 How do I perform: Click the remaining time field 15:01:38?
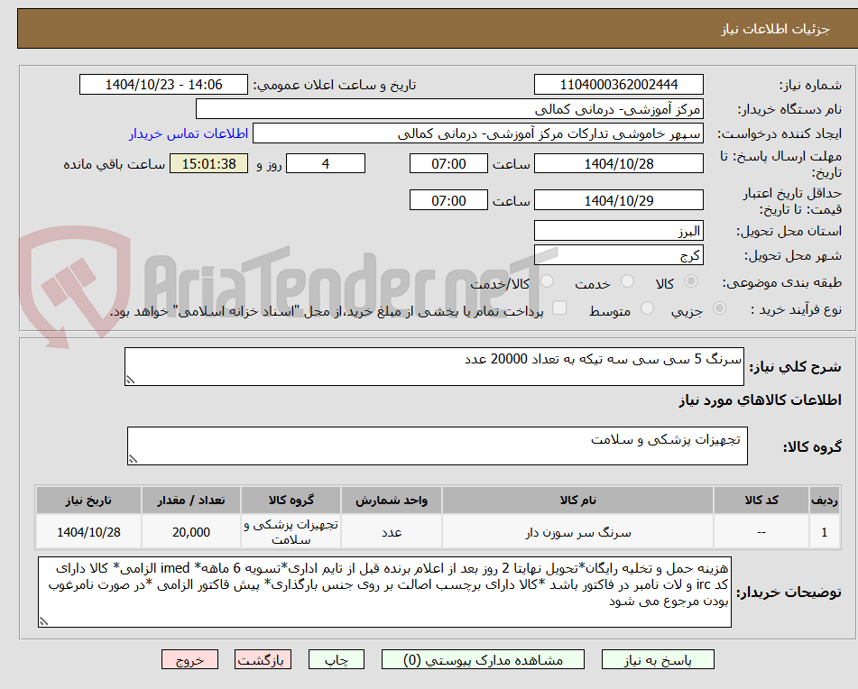tap(208, 163)
